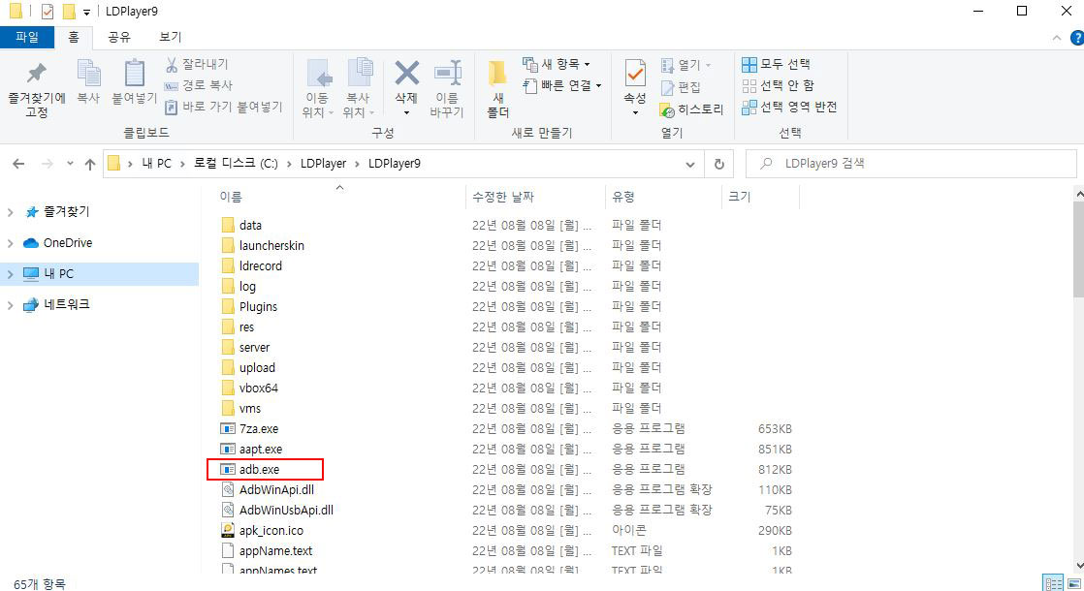
Task: Select the data folder
Action: click(x=241, y=225)
